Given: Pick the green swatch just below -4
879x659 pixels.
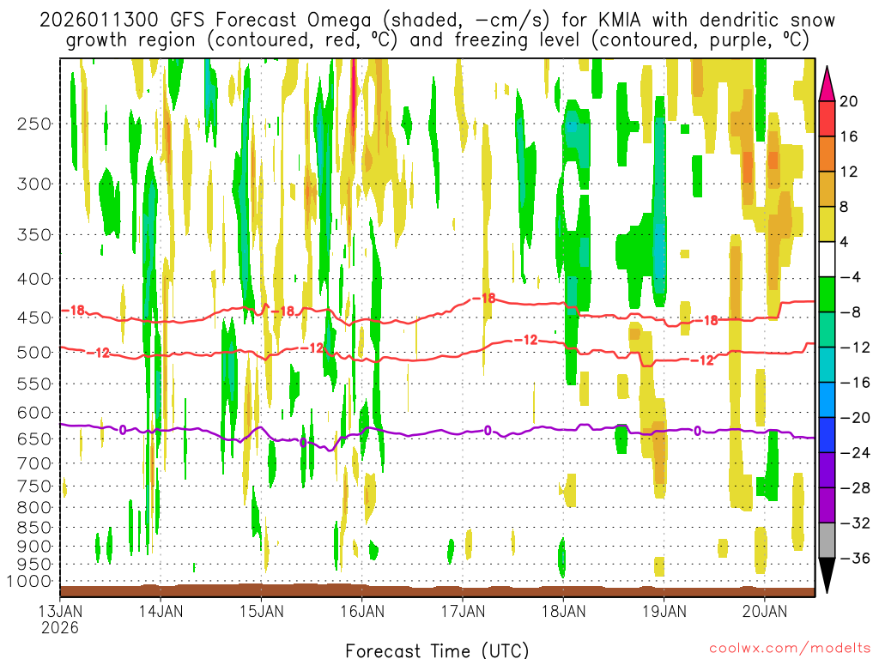Looking at the screenshot, I should (828, 294).
